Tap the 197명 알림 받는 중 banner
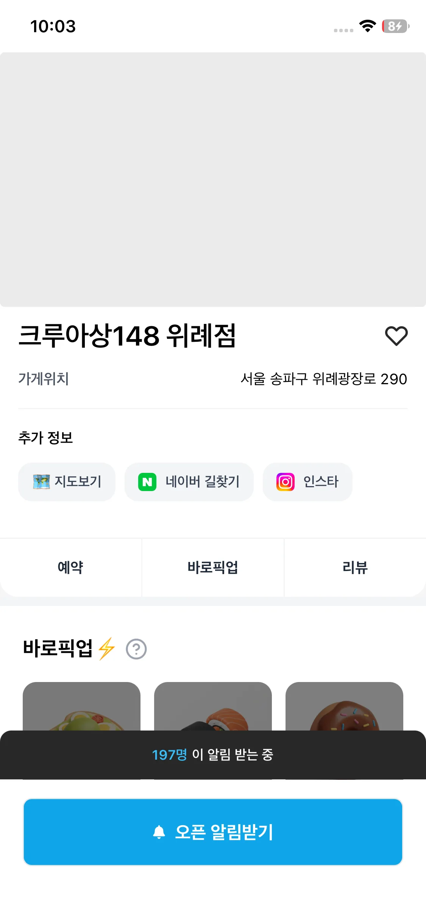 click(213, 754)
